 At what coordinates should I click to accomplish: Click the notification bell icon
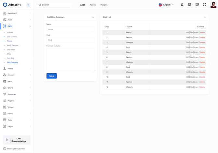182,5
